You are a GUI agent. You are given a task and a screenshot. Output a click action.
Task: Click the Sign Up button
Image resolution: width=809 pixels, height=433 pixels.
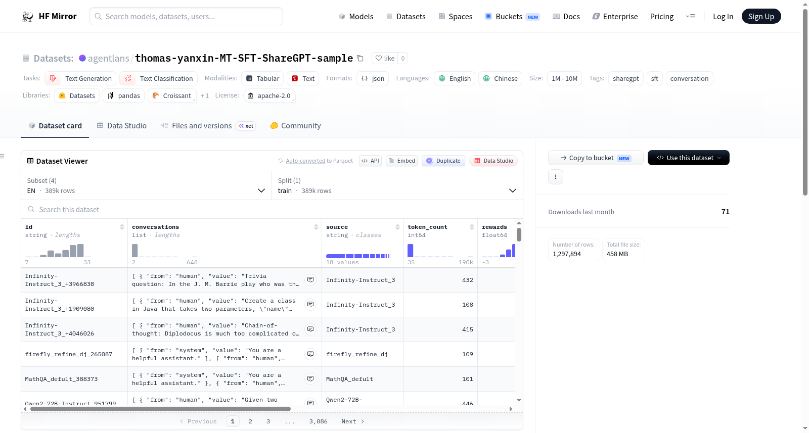point(761,16)
